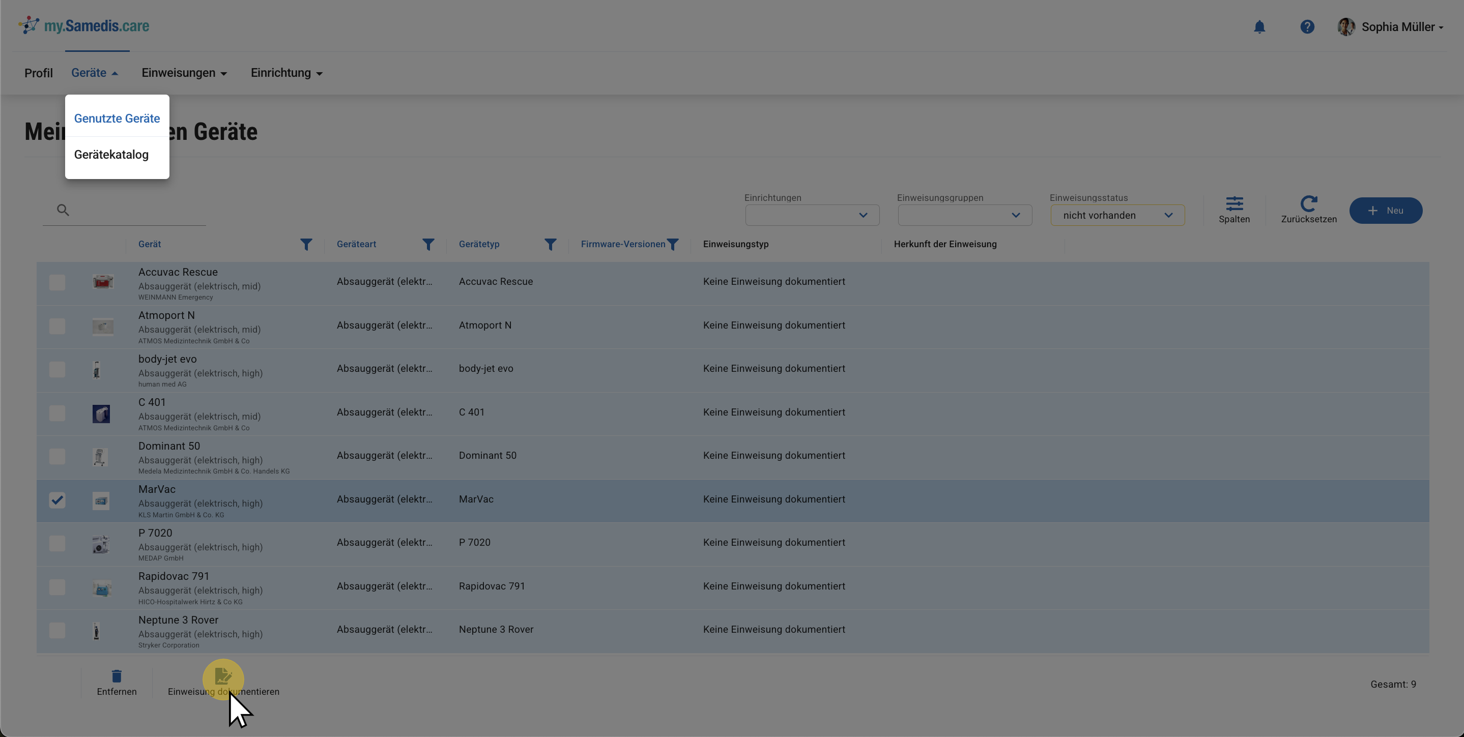Click Einweisung dokumentieren icon
Screen dimensions: 1464x737
click(x=223, y=676)
